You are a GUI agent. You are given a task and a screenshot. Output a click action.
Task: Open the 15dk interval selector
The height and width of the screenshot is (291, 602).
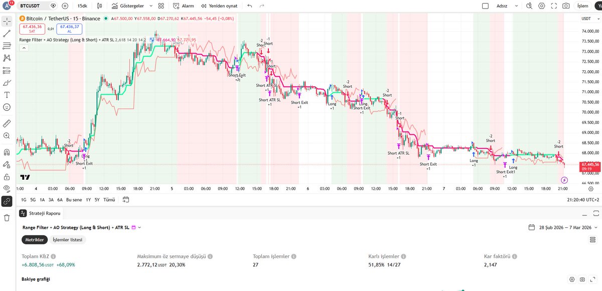pos(82,7)
